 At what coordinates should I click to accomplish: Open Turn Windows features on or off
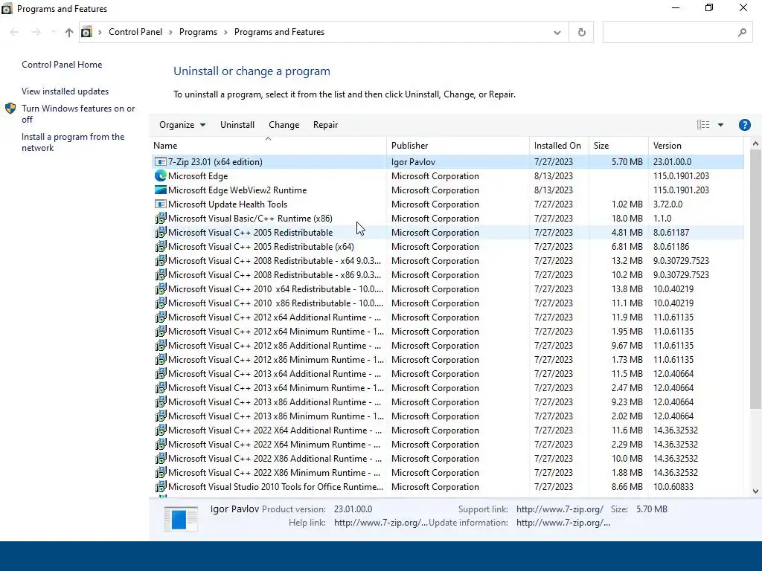click(78, 114)
